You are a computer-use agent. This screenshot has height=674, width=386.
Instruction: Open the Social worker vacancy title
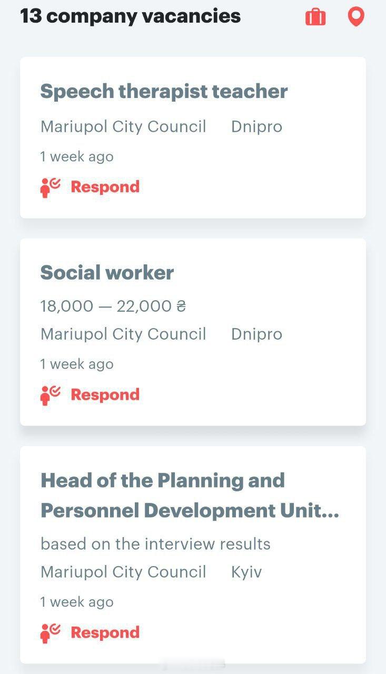pyautogui.click(x=107, y=273)
